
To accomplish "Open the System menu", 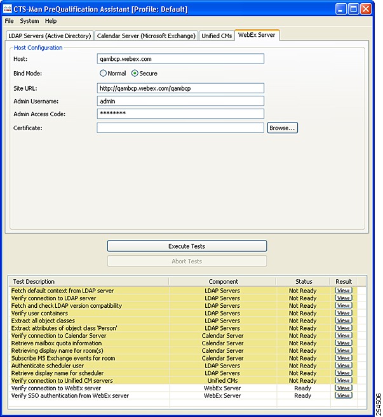I will 29,21.
